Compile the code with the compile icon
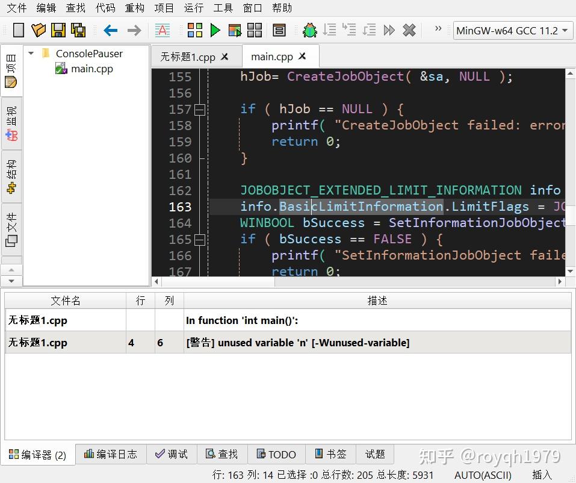 pyautogui.click(x=194, y=30)
